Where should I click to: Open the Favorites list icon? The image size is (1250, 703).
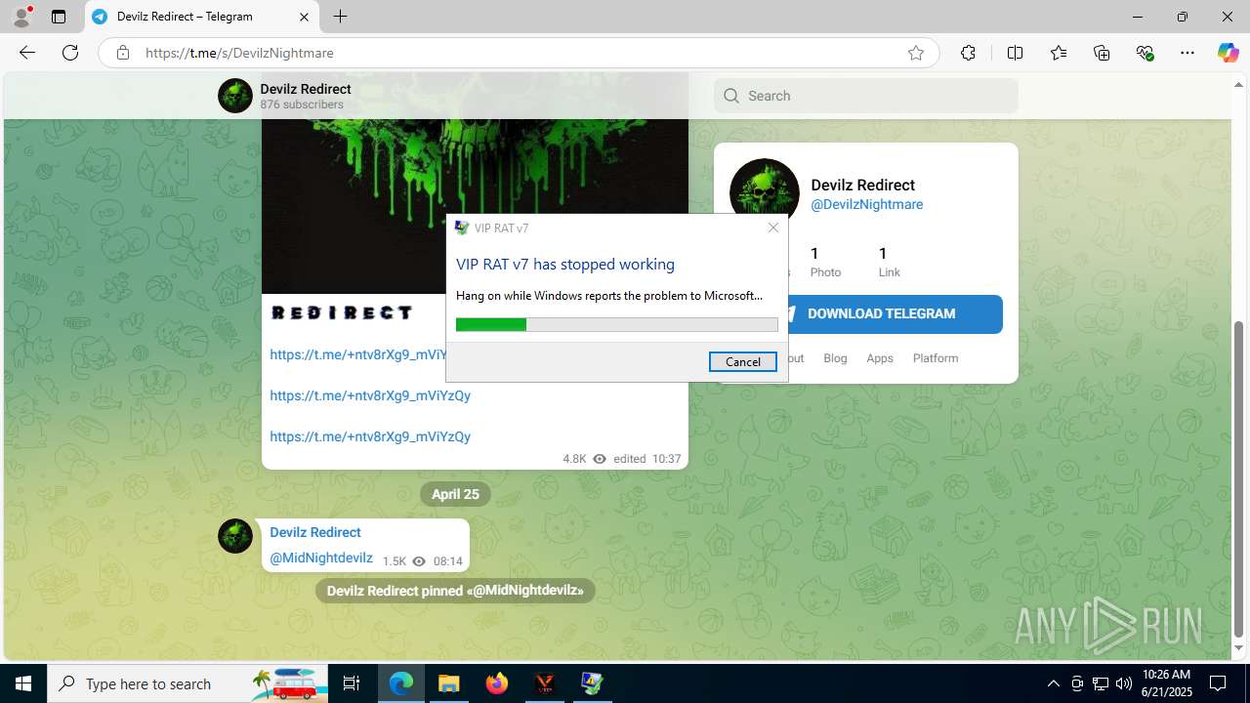tap(1059, 53)
